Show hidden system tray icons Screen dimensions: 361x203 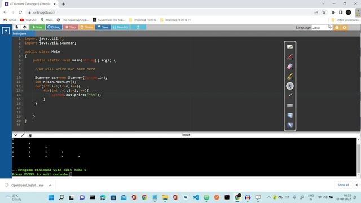tap(268, 197)
